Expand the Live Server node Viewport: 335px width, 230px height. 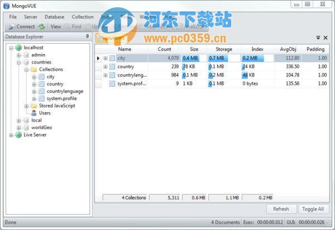tap(11, 135)
